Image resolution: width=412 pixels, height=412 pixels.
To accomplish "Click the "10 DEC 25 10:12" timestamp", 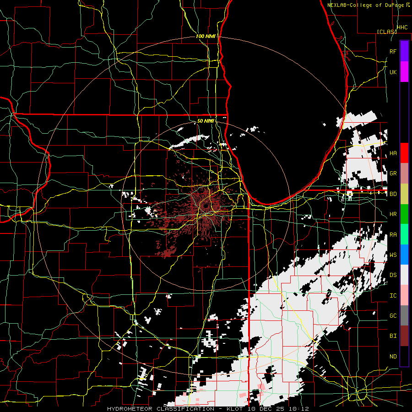I will (x=278, y=409).
